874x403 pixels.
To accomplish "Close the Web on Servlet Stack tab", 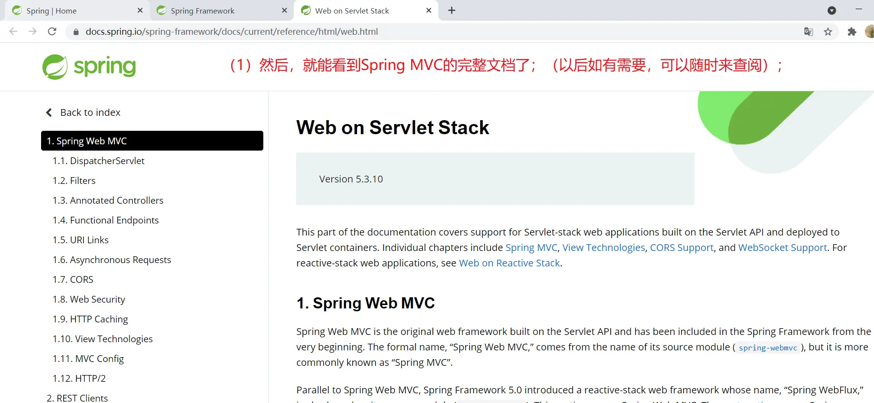I will coord(429,11).
